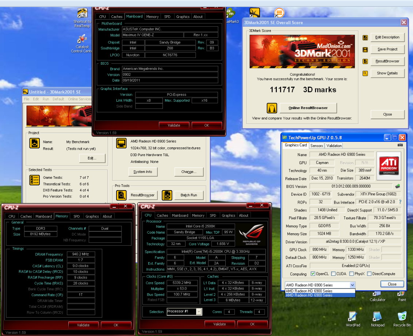The image size is (413, 336).
Task: Click the Batch Run button
Action: [x=188, y=195]
